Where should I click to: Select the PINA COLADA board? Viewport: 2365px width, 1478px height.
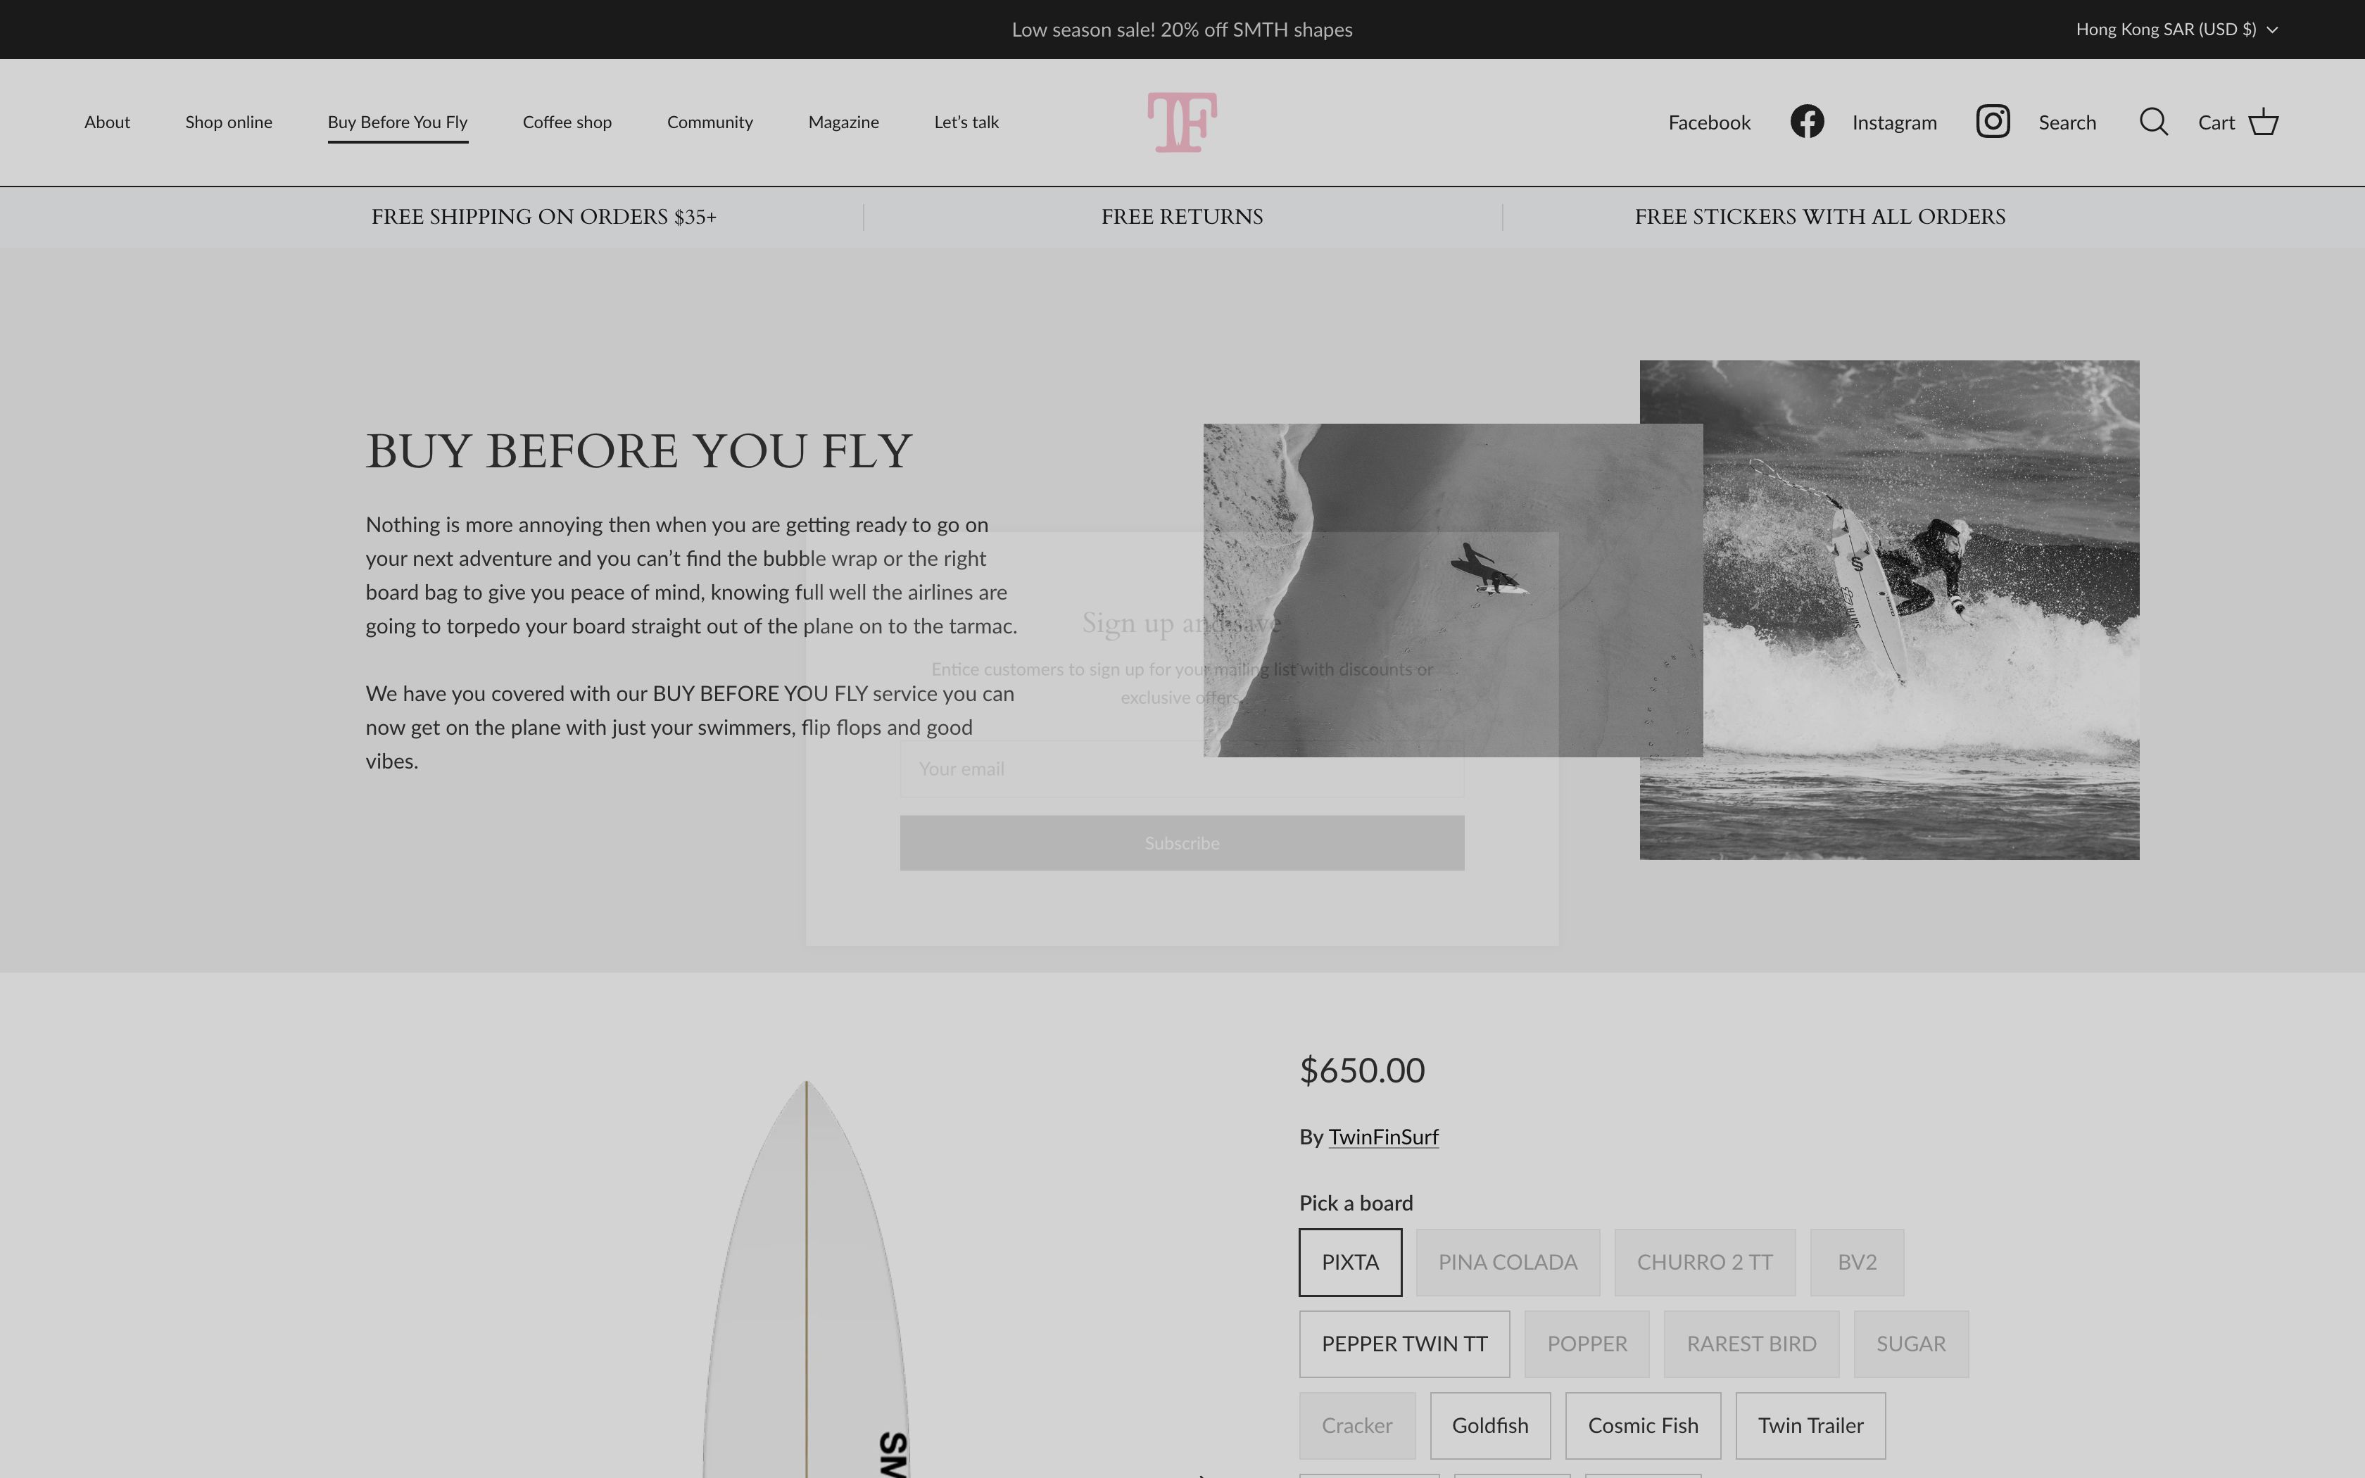pos(1506,1261)
